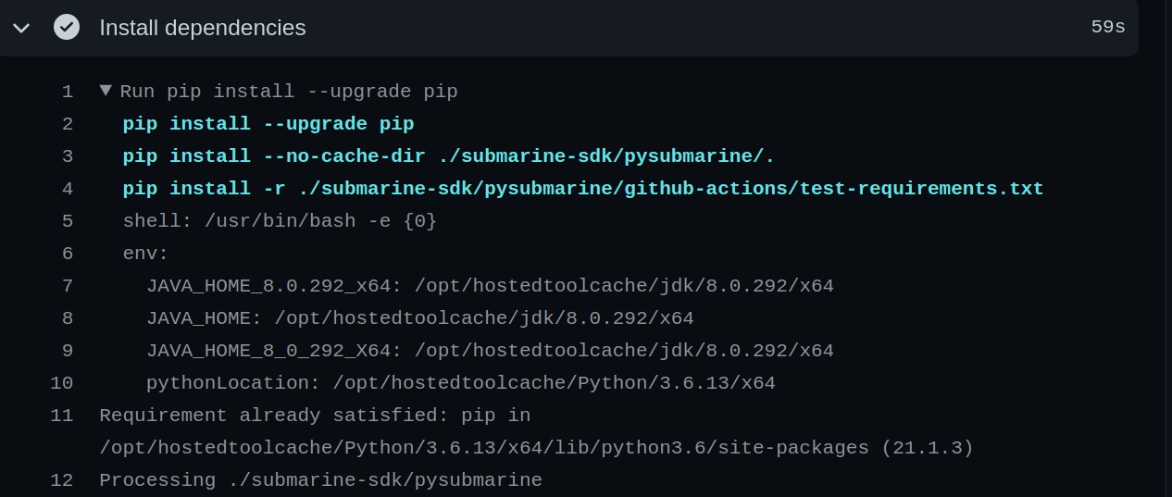This screenshot has width=1172, height=497.
Task: Click line number 10 link
Action: pyautogui.click(x=62, y=383)
